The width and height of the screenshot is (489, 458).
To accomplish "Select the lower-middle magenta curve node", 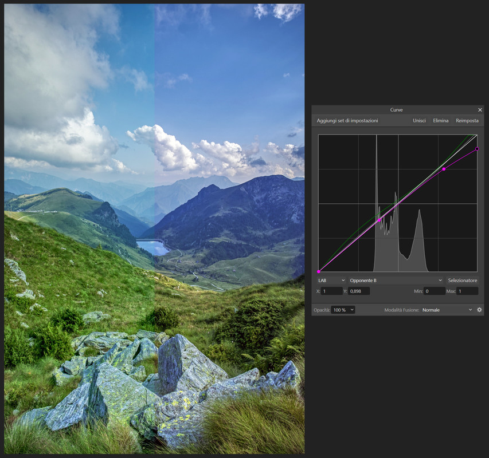I will click(380, 220).
